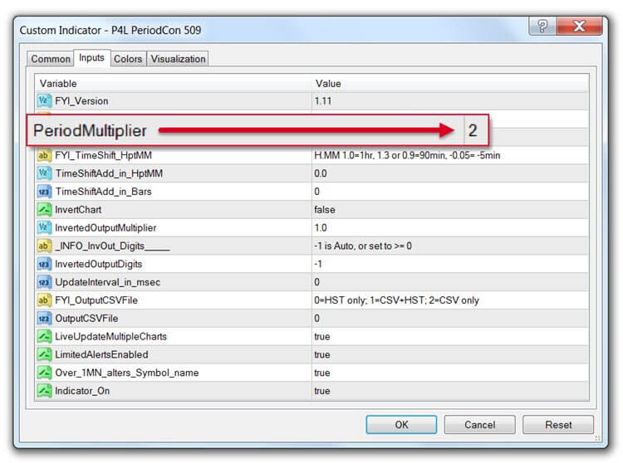Image resolution: width=623 pixels, height=463 pixels.
Task: Click the string icon beside FYI_TimeShift_HptMM
Action: [45, 155]
